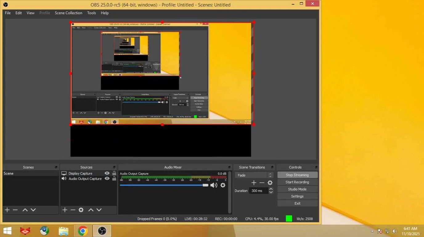Click the Stop Streaming button
This screenshot has width=424, height=237.
coord(297,175)
